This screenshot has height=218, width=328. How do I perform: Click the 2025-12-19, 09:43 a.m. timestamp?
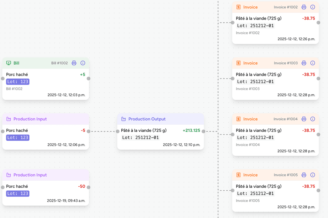coord(66,200)
